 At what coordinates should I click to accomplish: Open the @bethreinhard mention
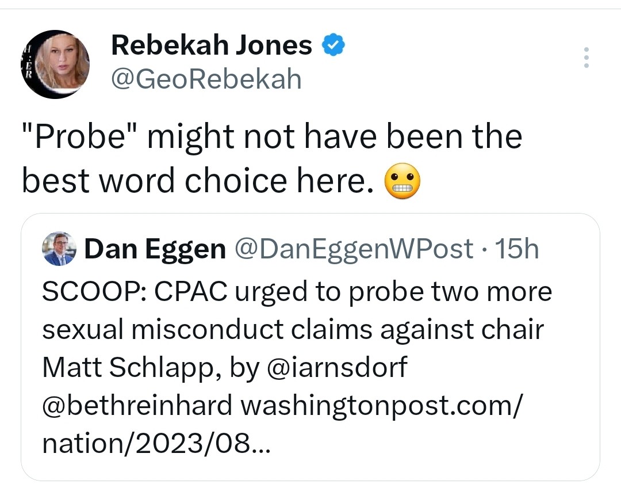(x=137, y=405)
